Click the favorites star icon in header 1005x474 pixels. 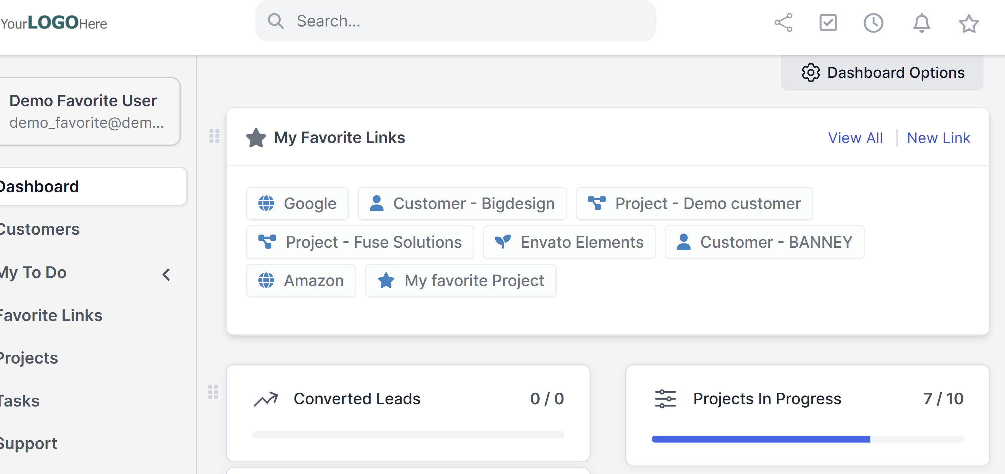point(969,23)
